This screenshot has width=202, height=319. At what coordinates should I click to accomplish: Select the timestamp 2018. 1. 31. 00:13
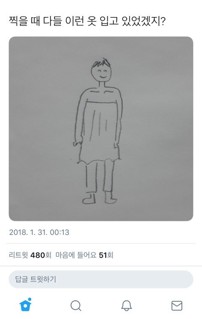tap(39, 232)
